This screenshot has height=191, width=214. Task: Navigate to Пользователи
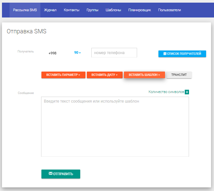point(169,10)
